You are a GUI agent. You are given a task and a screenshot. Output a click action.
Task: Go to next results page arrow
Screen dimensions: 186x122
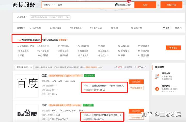(146, 67)
